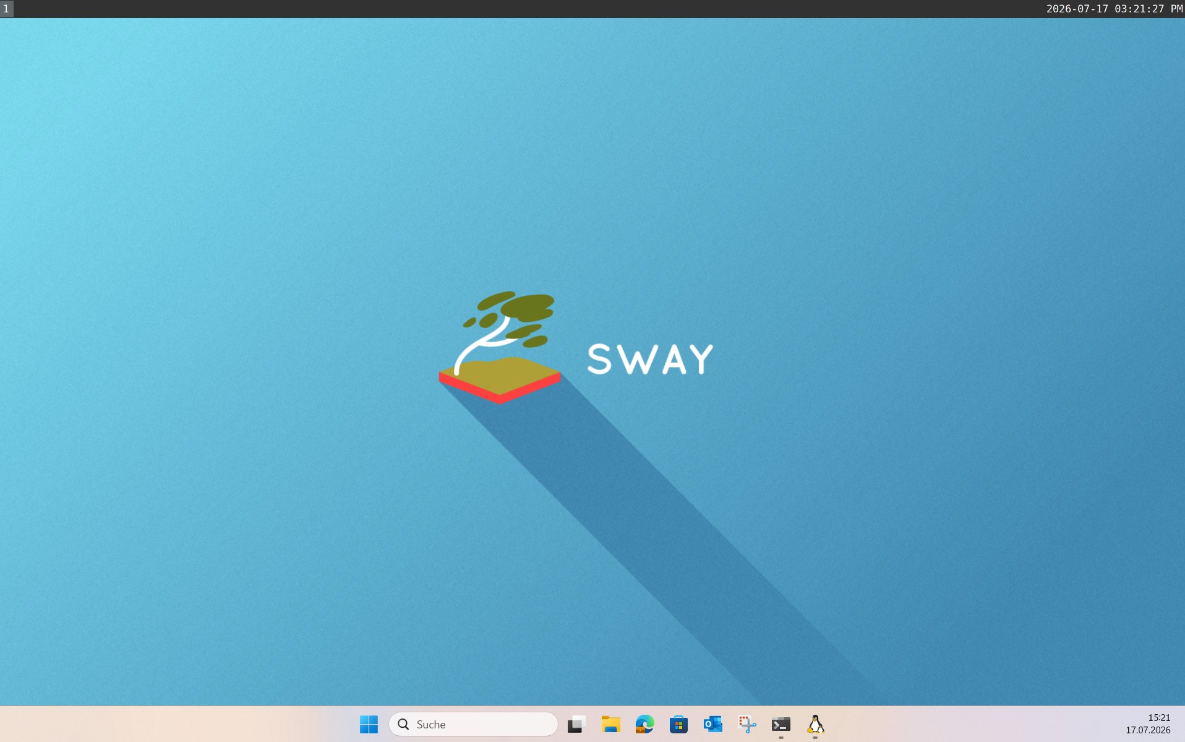1185x742 pixels.
Task: Focus the Suche search box
Action: (x=473, y=724)
